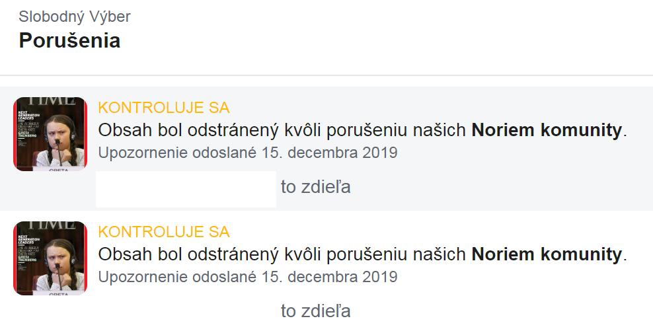Viewport: 653px width, 335px height.
Task: Click the Slobodný Výber page name
Action: [75, 17]
